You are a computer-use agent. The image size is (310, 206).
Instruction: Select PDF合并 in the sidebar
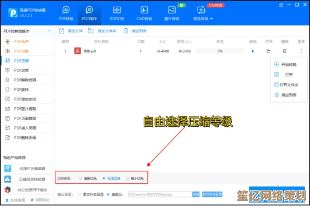27,41
